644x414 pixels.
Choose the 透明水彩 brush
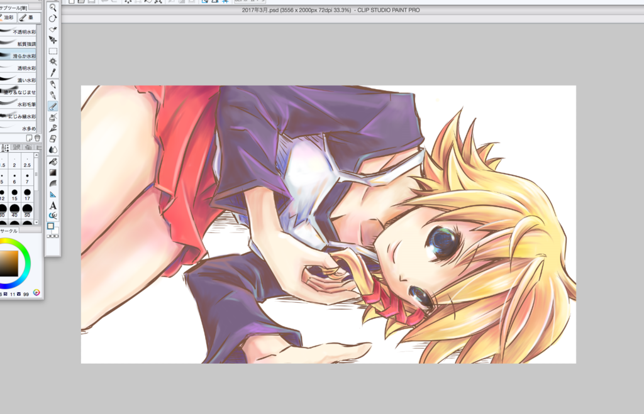[x=18, y=68]
